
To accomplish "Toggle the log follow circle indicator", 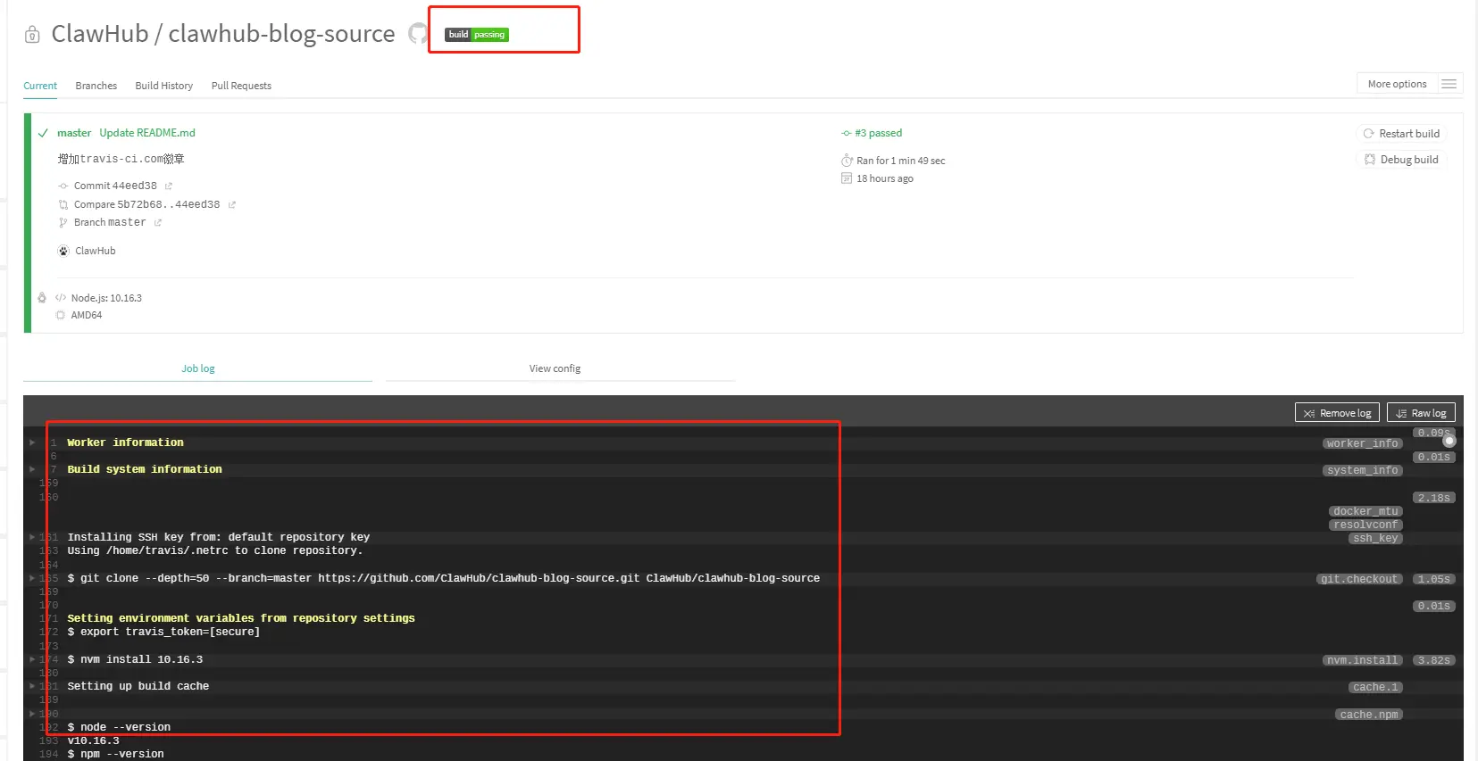I will [1449, 441].
